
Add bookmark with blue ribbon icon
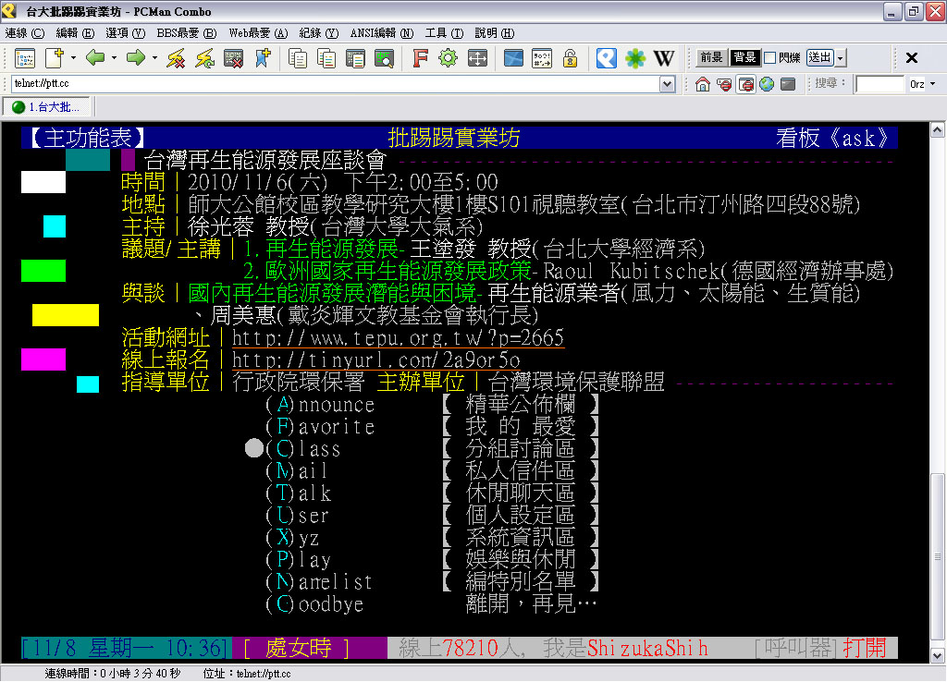pyautogui.click(x=263, y=58)
